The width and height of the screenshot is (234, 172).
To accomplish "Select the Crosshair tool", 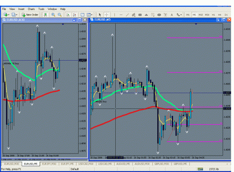I will (x=107, y=15).
